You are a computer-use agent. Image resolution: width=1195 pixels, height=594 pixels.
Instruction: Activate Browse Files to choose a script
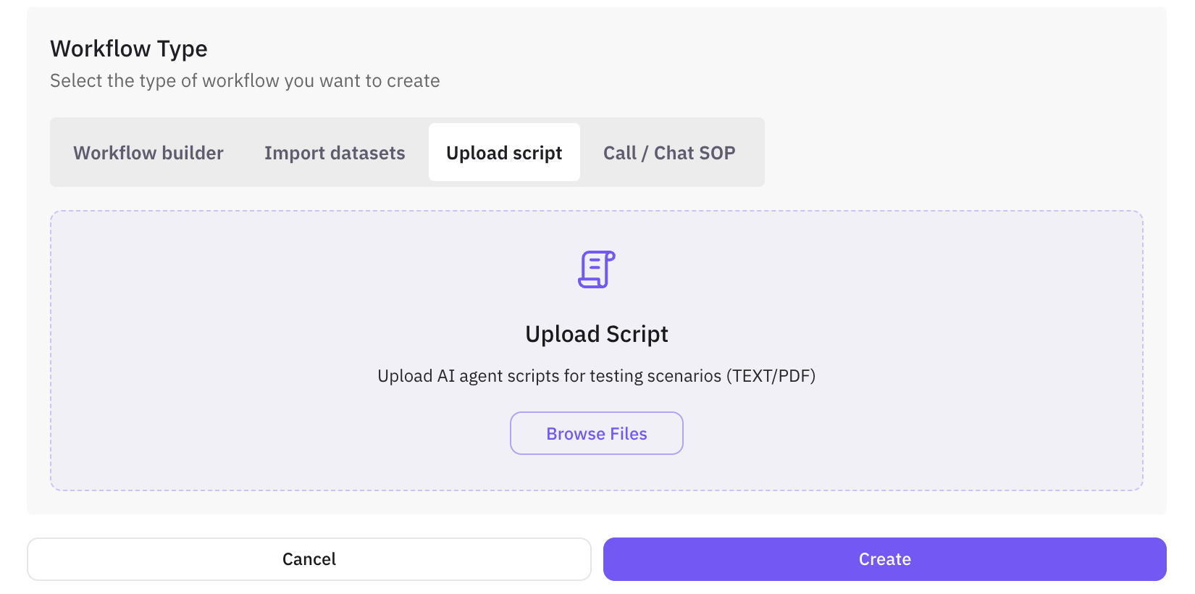(596, 432)
